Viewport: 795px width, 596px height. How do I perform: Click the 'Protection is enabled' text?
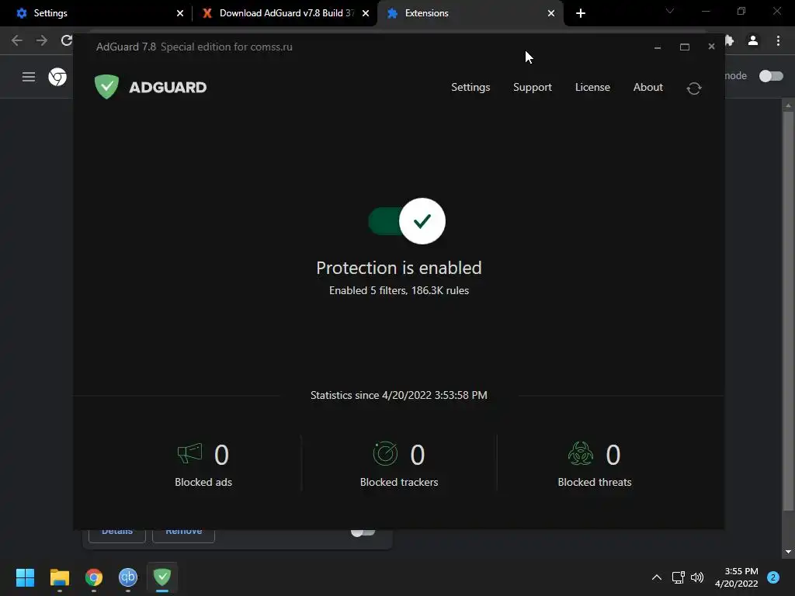pos(399,268)
